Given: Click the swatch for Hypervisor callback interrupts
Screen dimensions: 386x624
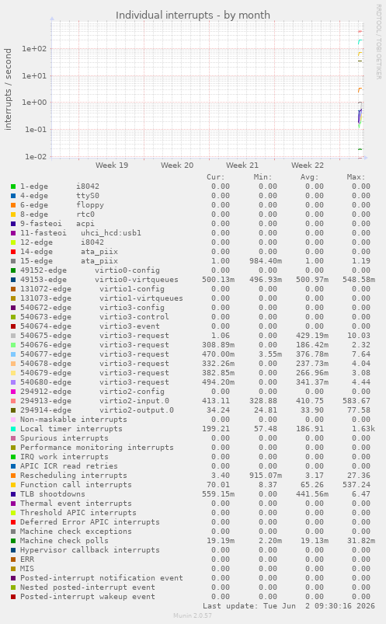Looking at the screenshot, I should 13,550.
